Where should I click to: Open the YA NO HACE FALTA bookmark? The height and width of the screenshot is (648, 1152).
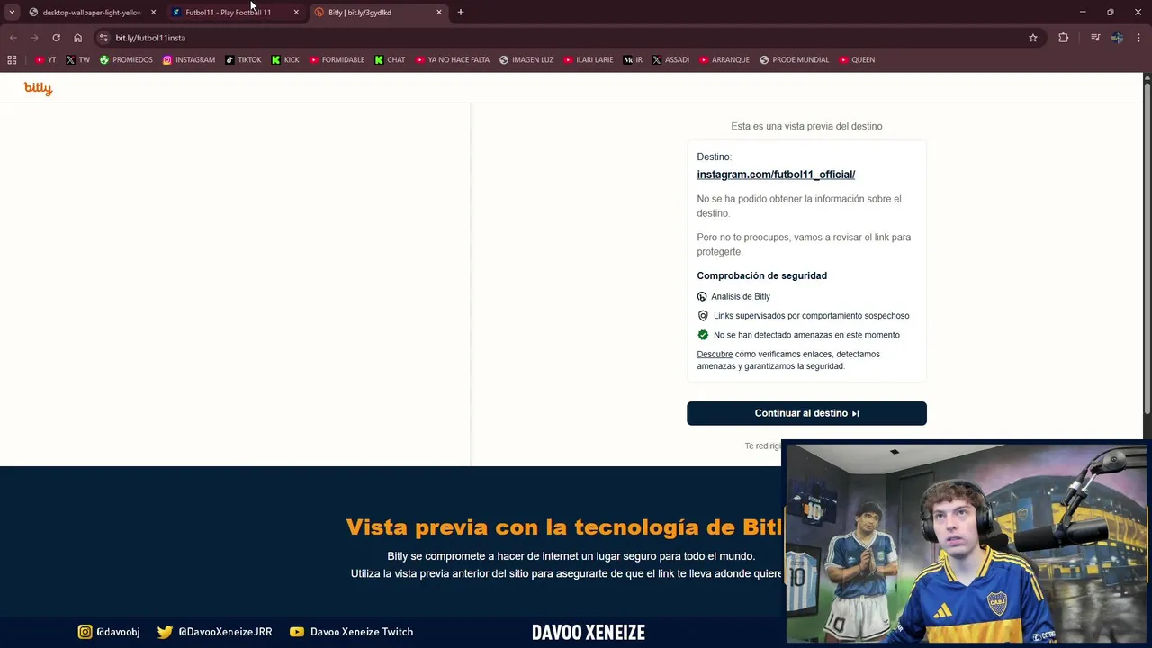(x=452, y=60)
